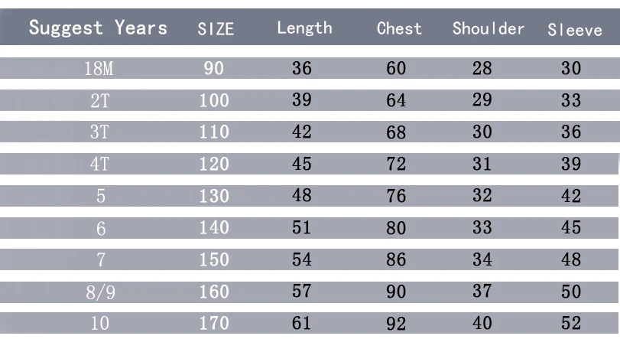Viewport: 620px width, 339px height.
Task: Click size 90 in the SIZE column
Action: (214, 68)
